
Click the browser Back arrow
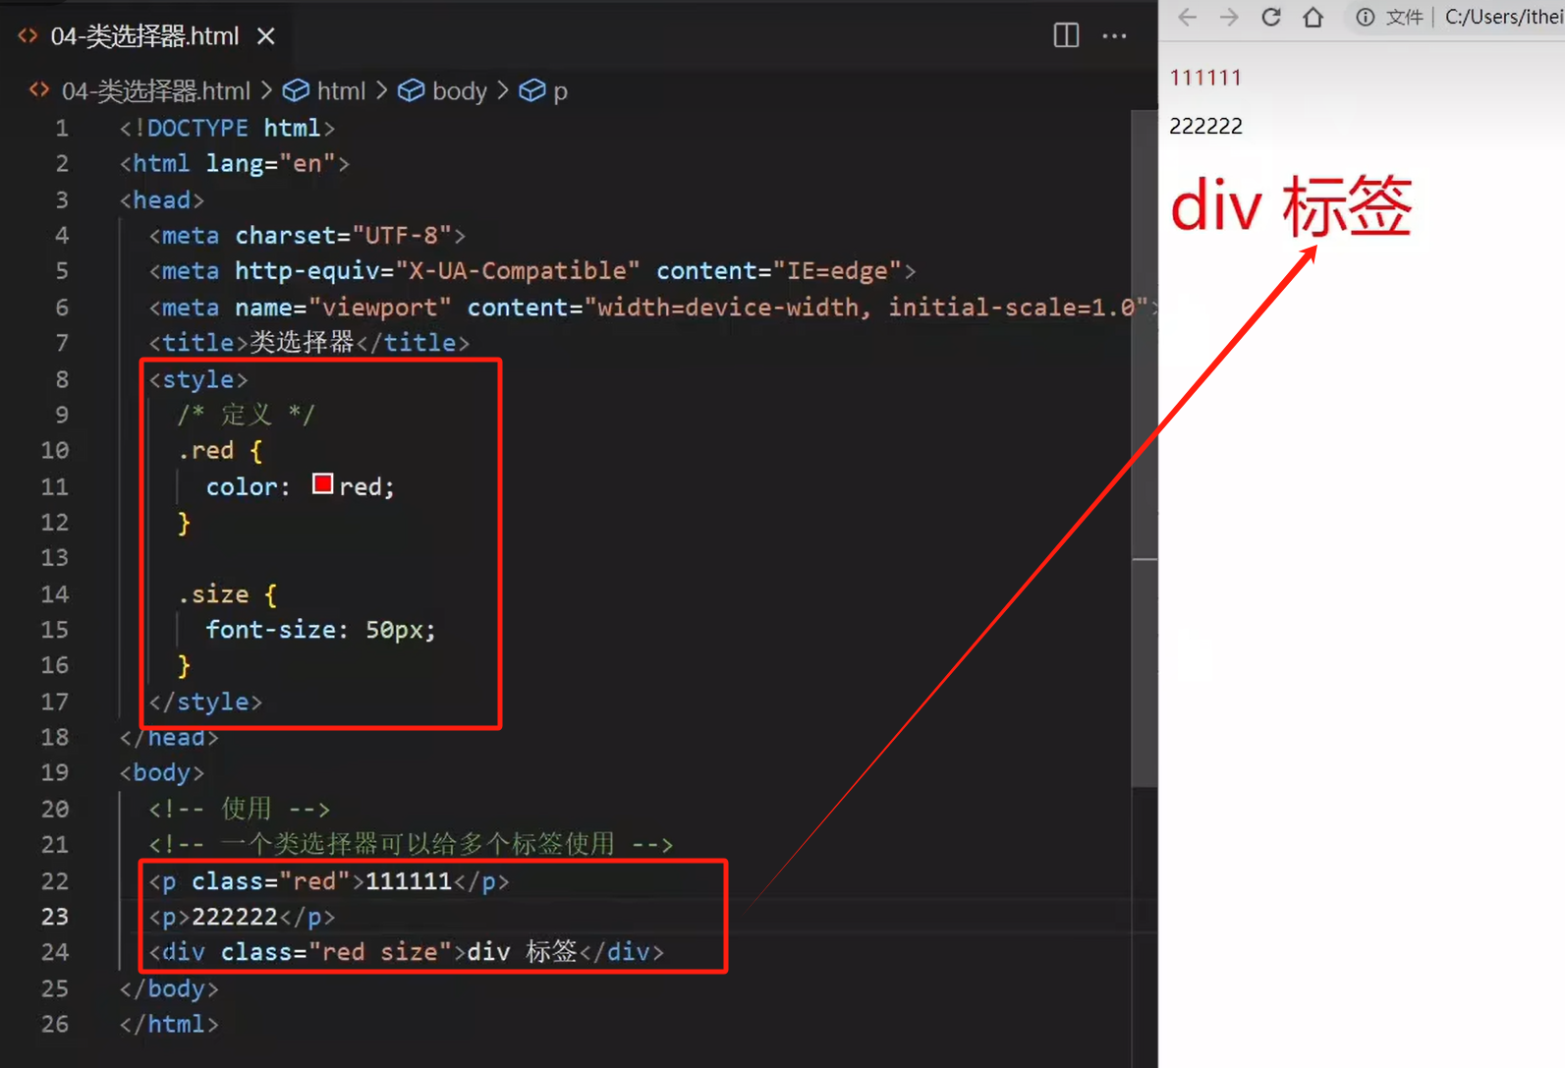(x=1187, y=17)
